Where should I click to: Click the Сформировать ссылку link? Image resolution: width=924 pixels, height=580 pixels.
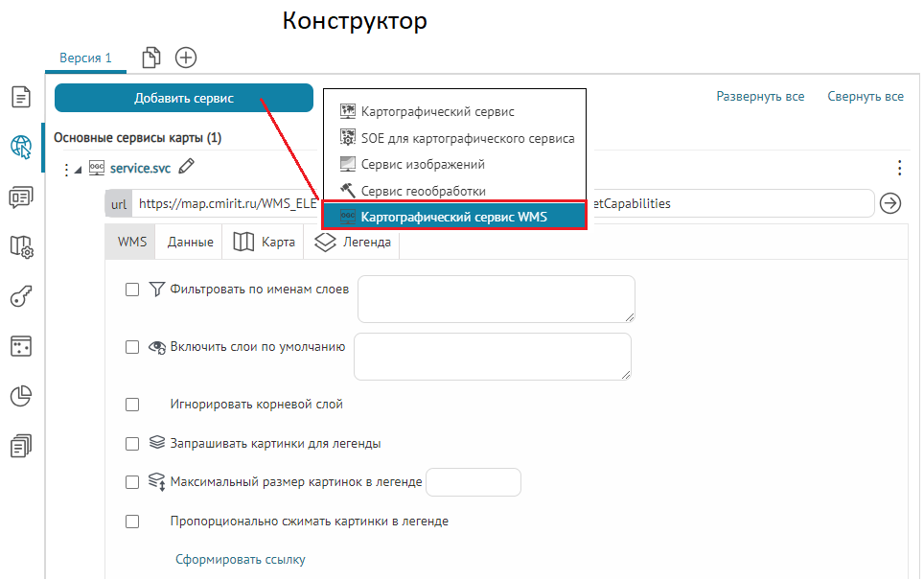click(x=240, y=560)
